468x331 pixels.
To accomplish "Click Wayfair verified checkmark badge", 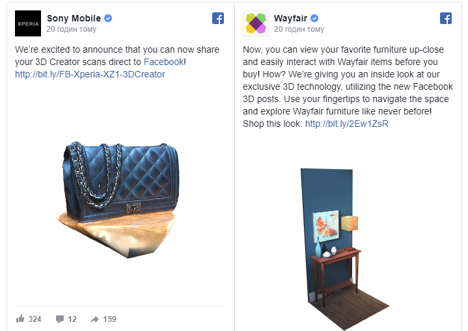I will coord(314,18).
